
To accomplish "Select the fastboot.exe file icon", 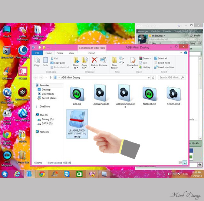I will (149, 94).
